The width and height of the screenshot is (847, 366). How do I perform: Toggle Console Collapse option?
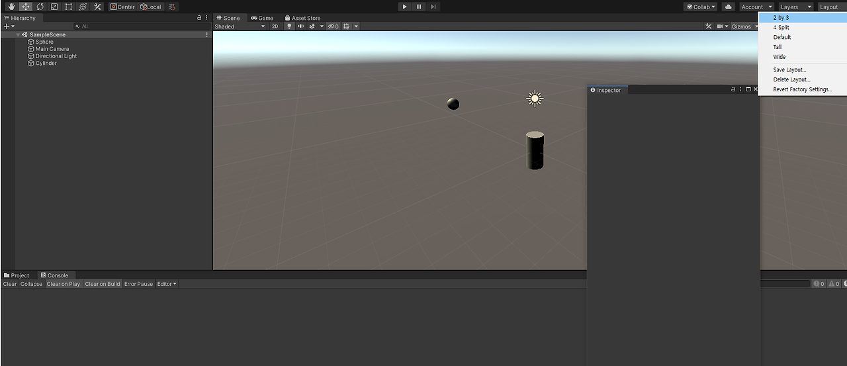pyautogui.click(x=31, y=284)
